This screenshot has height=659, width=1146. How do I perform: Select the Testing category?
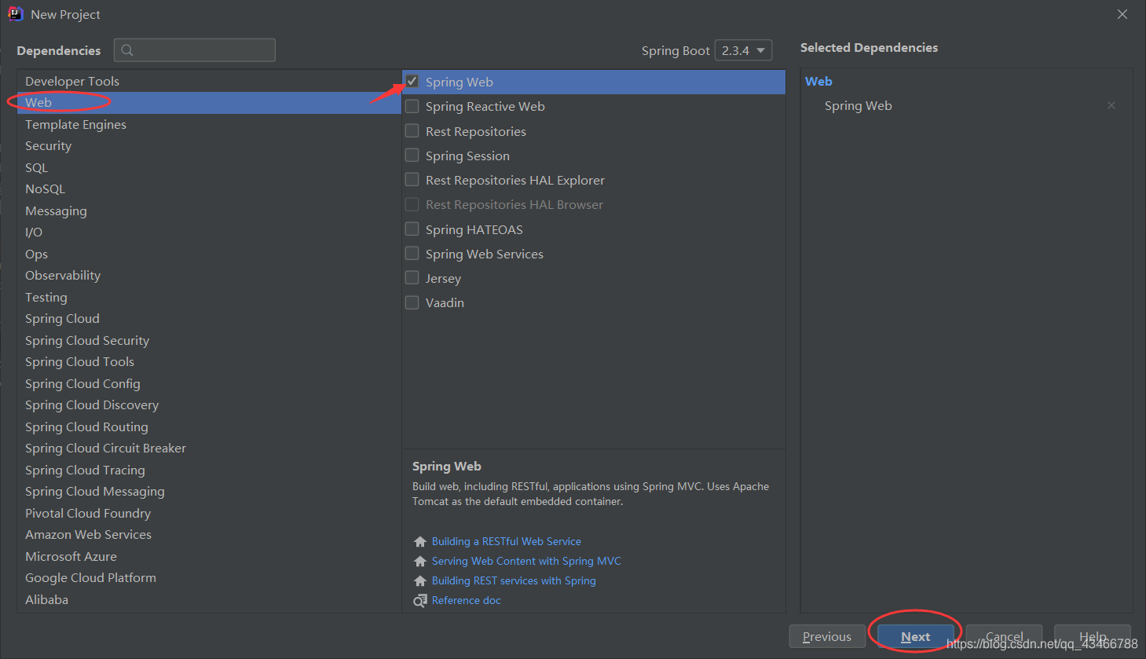point(209,297)
